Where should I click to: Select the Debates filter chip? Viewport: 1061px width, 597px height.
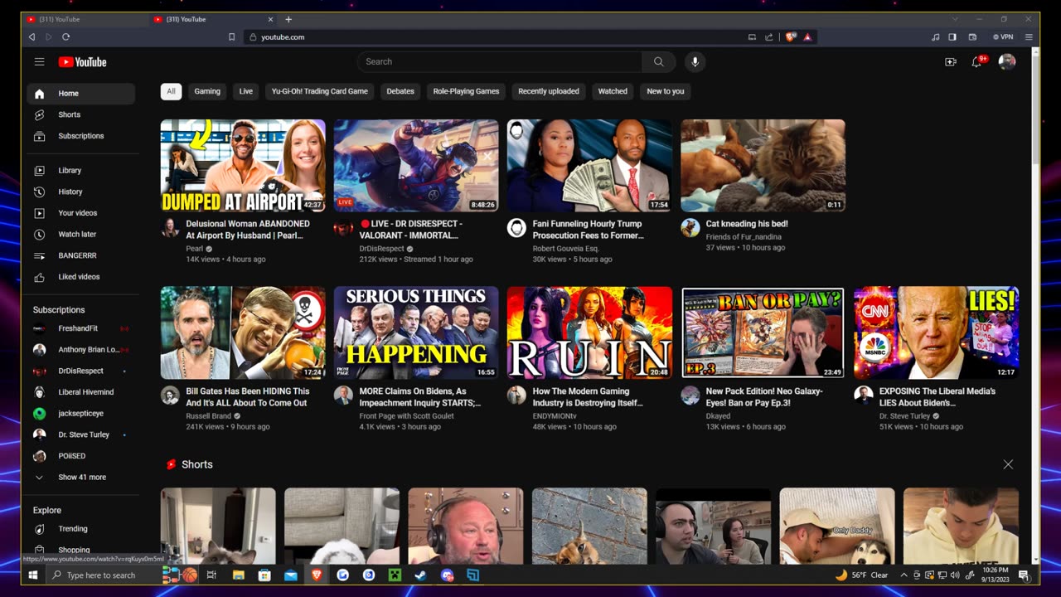click(x=400, y=91)
